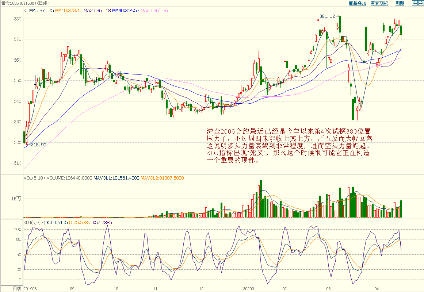Select the blue MA40:364.52 label
Image resolution: width=424 pixels, height=292 pixels.
126,11
